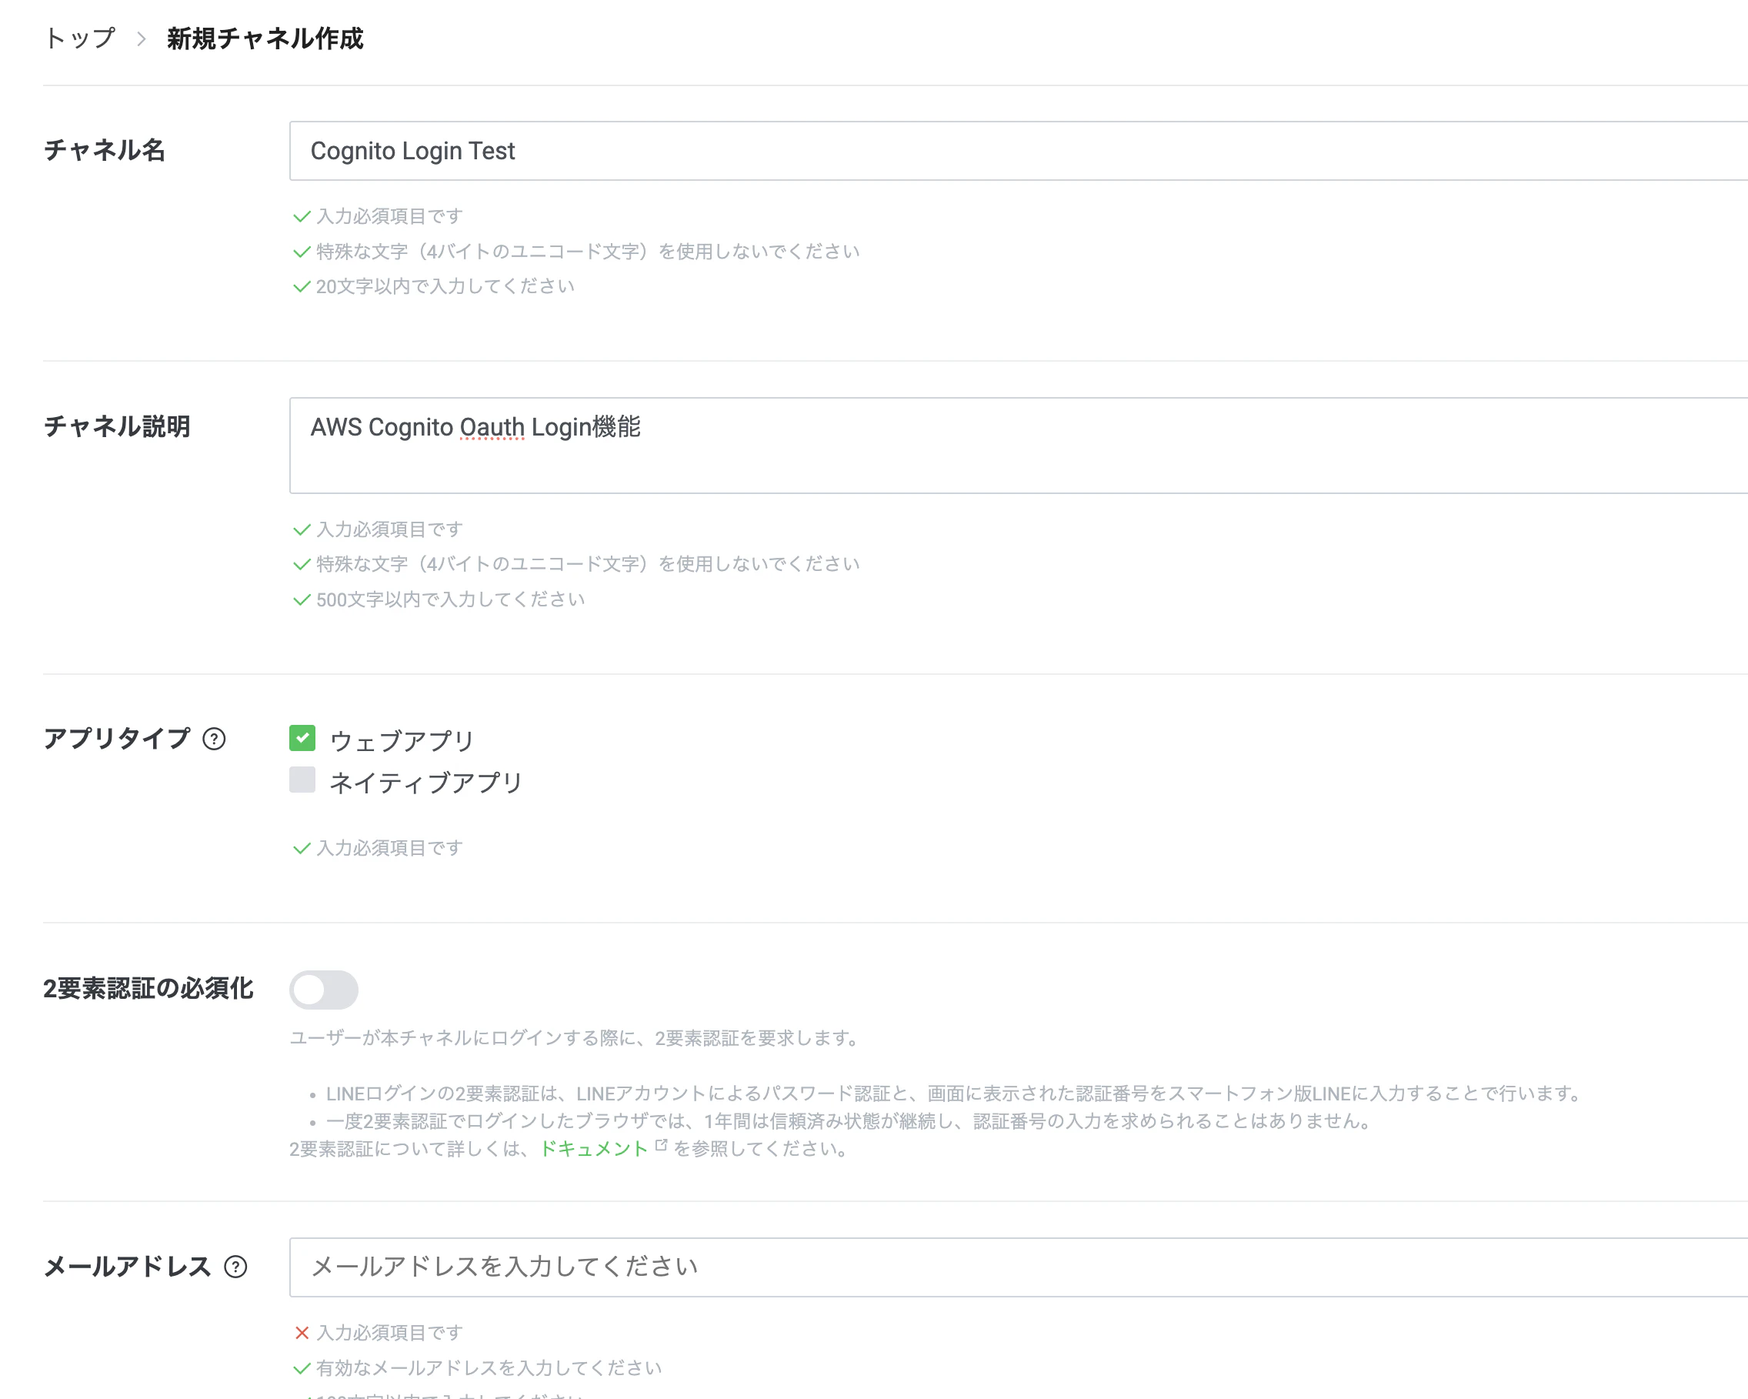
Task: Enable the 2要素認証の必須化 toggle
Action: (323, 990)
